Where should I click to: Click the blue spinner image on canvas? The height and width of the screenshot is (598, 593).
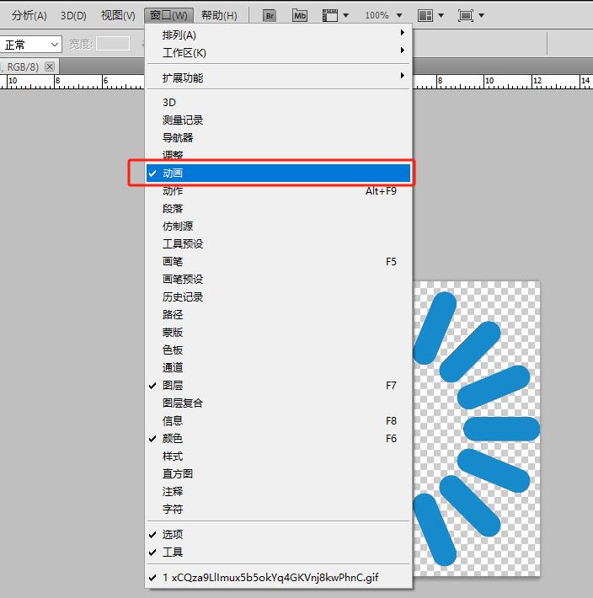477,429
